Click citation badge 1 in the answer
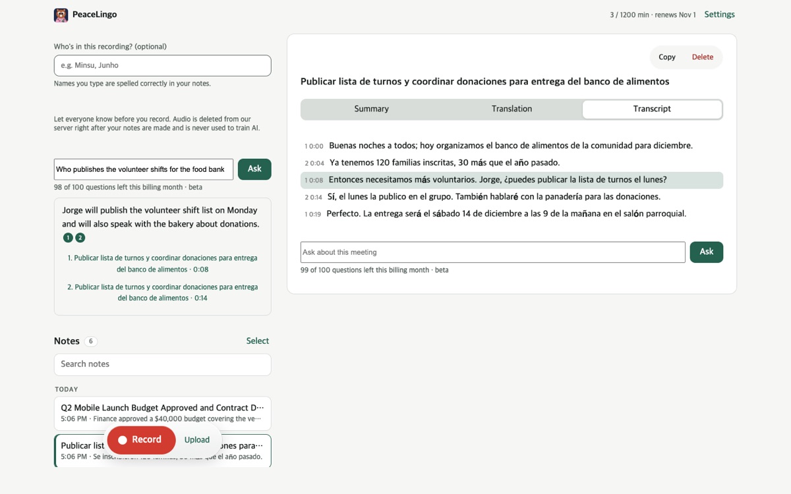This screenshot has height=494, width=791. (x=68, y=238)
